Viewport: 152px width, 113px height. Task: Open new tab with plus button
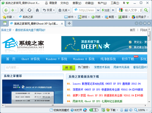69,23
